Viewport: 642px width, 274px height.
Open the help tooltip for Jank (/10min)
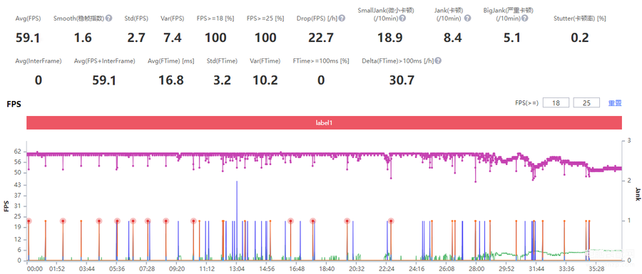coord(467,19)
